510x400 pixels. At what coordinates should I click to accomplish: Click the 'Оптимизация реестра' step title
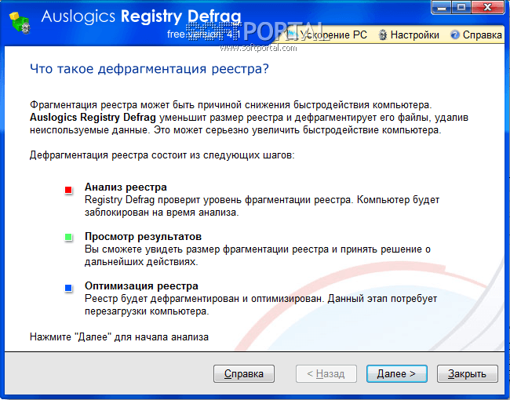[x=141, y=285]
